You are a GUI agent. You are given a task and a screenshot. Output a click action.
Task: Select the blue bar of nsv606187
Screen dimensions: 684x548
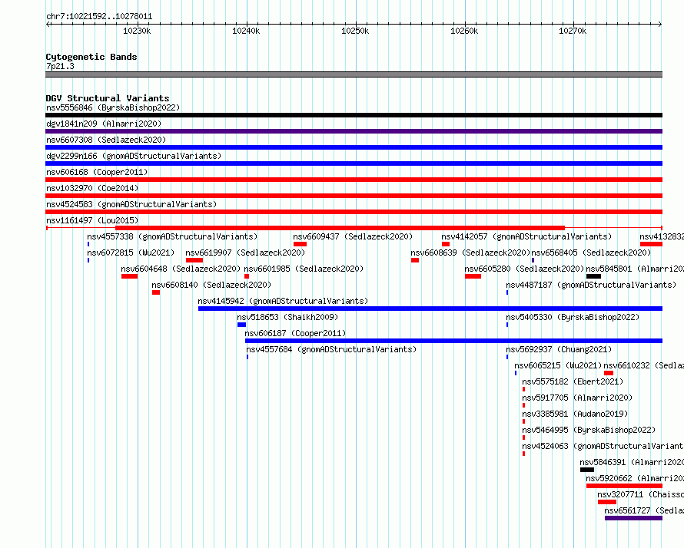click(x=453, y=341)
